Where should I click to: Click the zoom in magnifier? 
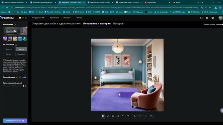(140, 116)
